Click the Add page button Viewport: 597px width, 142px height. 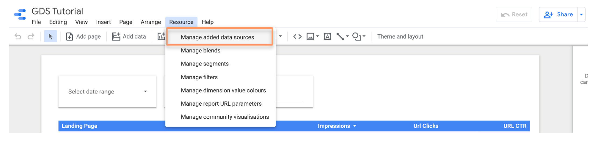(84, 36)
